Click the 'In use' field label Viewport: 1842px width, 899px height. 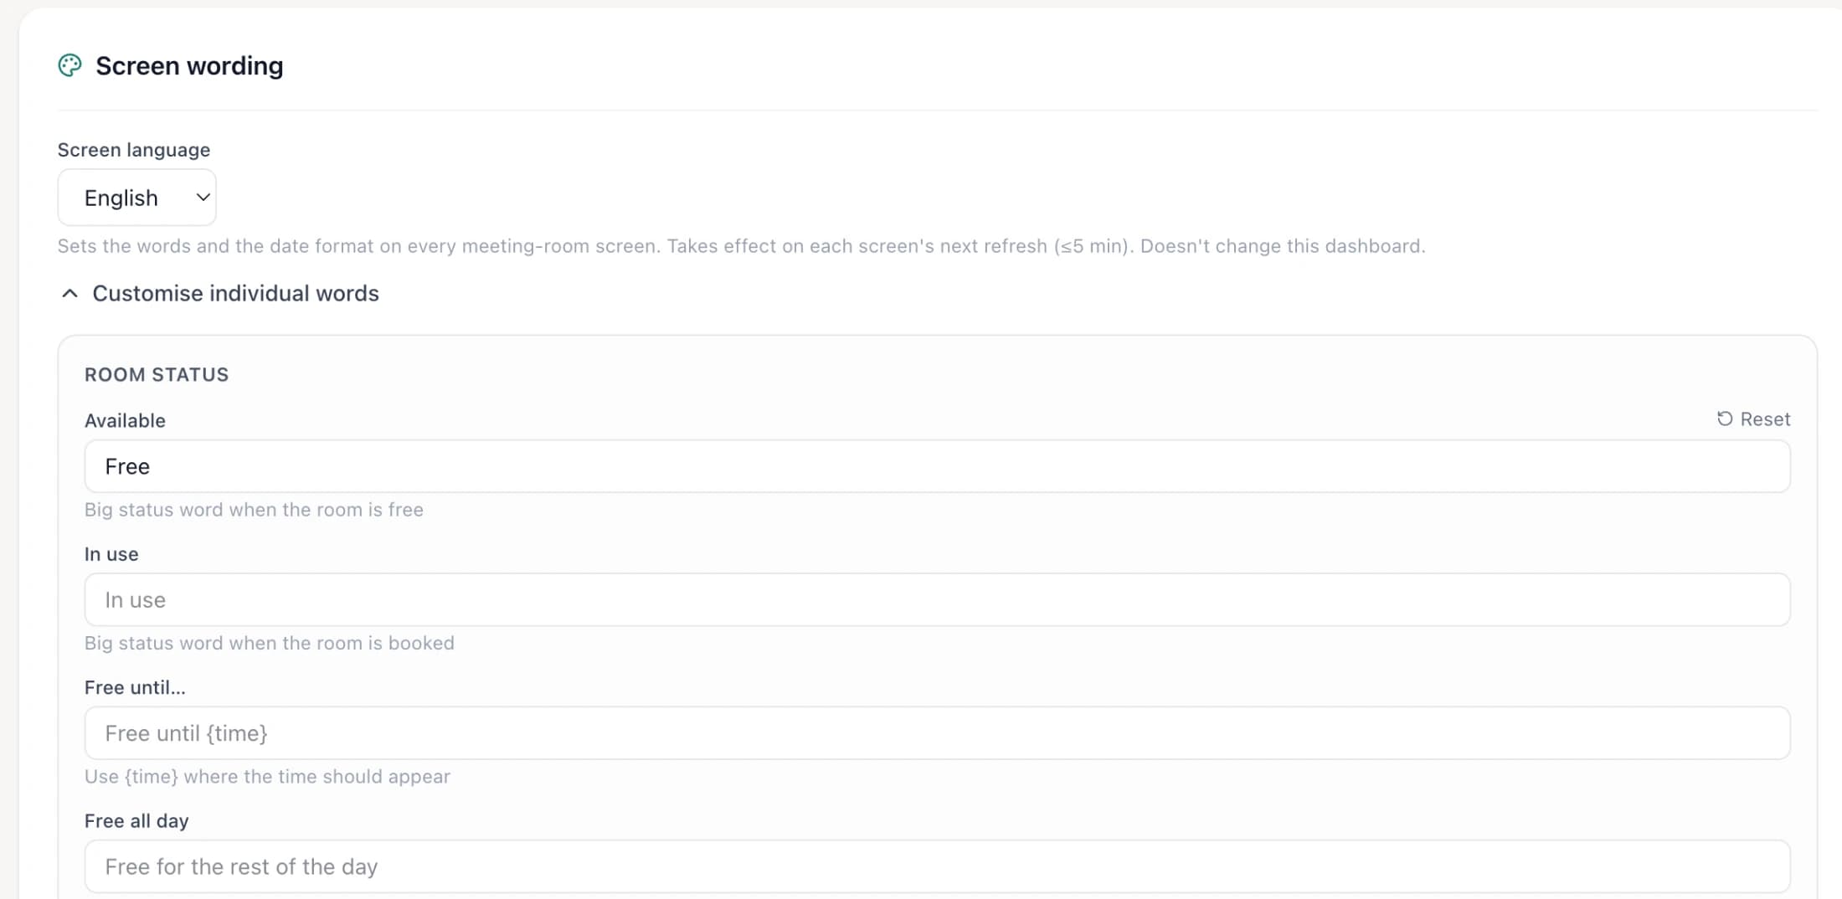(111, 554)
